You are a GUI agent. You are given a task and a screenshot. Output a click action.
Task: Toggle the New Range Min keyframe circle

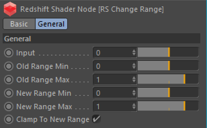point(9,93)
